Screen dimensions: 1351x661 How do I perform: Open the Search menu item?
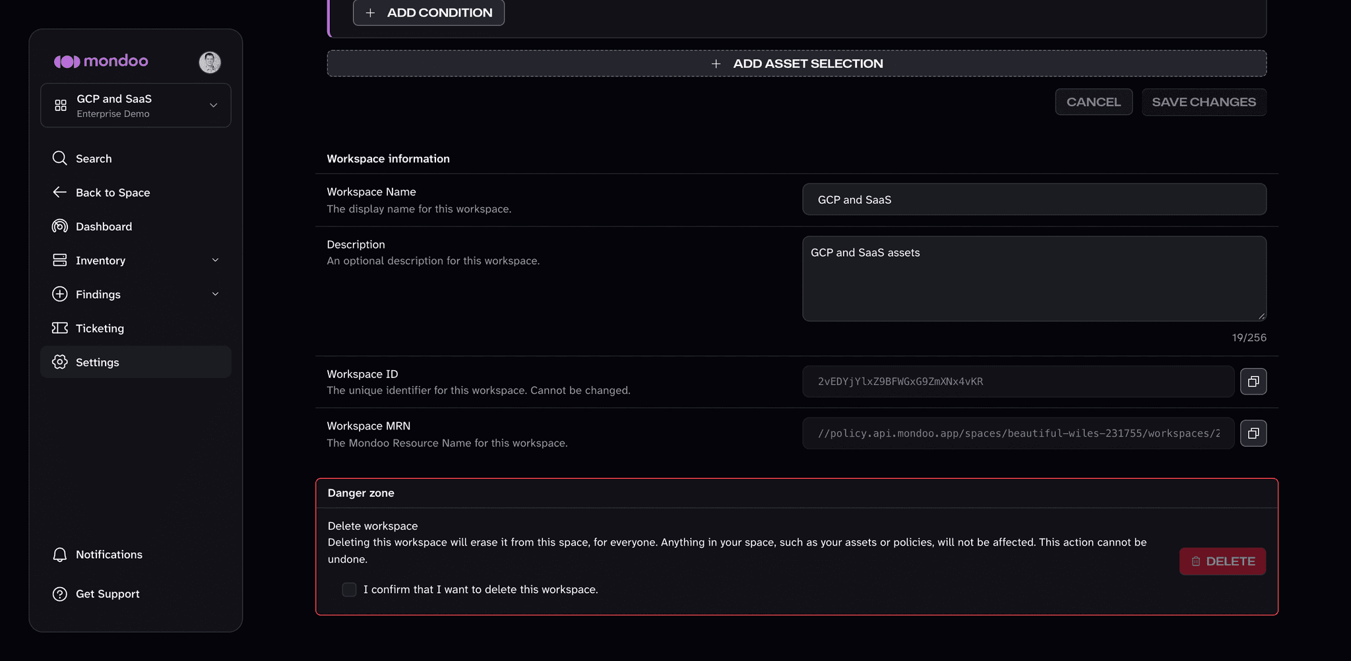click(136, 158)
